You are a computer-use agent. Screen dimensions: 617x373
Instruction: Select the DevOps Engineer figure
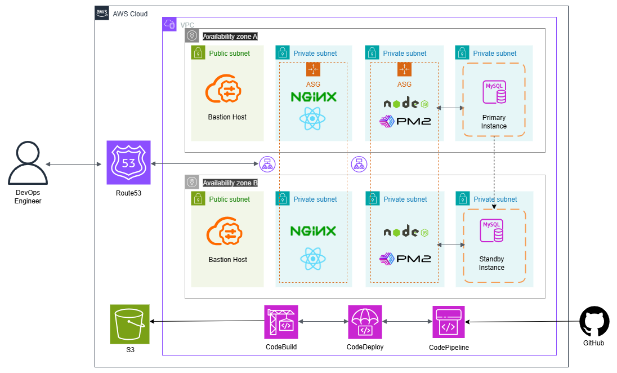(28, 164)
